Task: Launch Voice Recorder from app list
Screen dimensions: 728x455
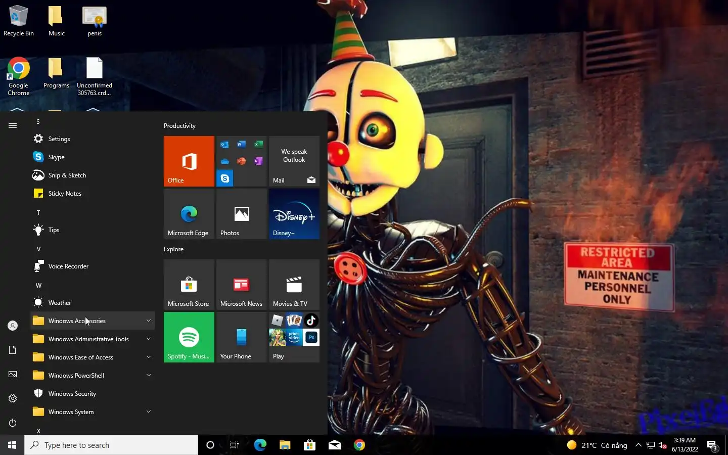Action: click(x=93, y=266)
